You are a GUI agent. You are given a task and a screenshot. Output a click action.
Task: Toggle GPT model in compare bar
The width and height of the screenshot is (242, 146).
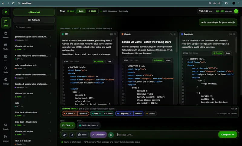click(96, 113)
